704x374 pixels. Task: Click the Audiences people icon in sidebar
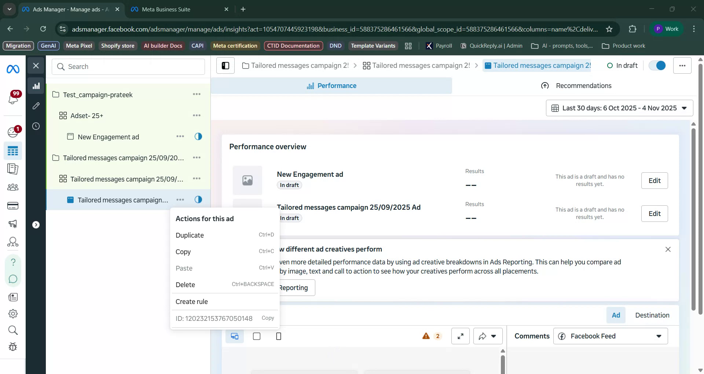pos(13,187)
